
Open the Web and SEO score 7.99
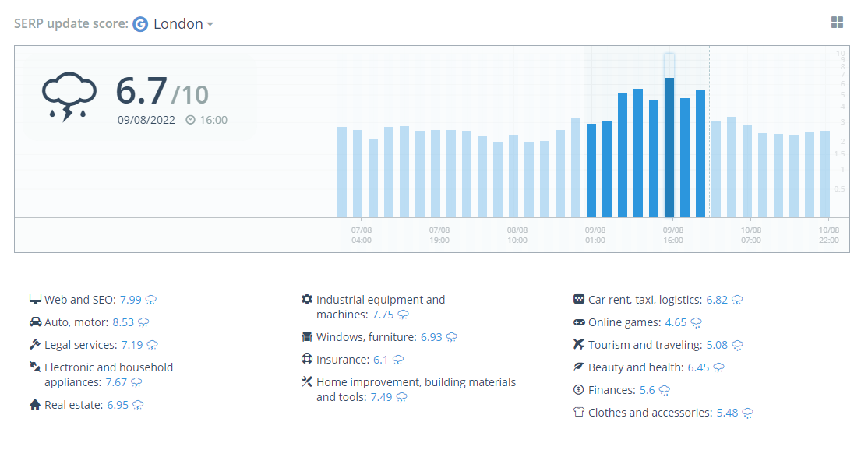[131, 300]
